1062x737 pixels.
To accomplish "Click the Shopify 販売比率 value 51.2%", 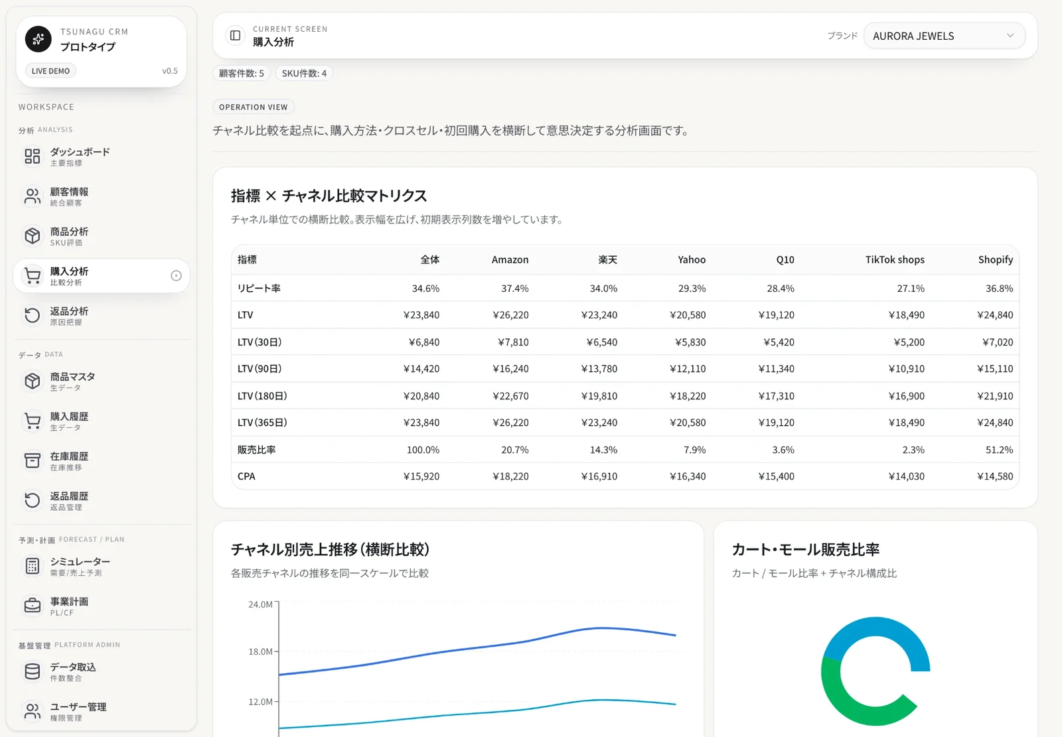I will [x=999, y=450].
